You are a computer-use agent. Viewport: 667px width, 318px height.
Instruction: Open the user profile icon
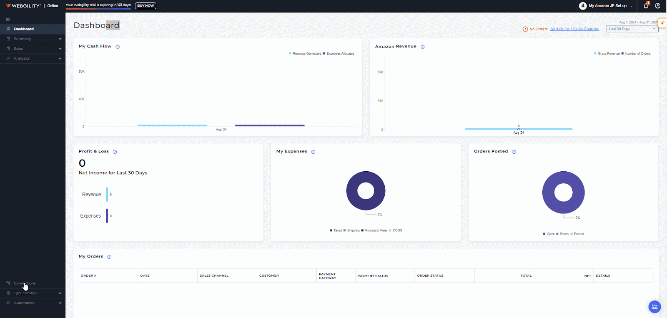658,6
